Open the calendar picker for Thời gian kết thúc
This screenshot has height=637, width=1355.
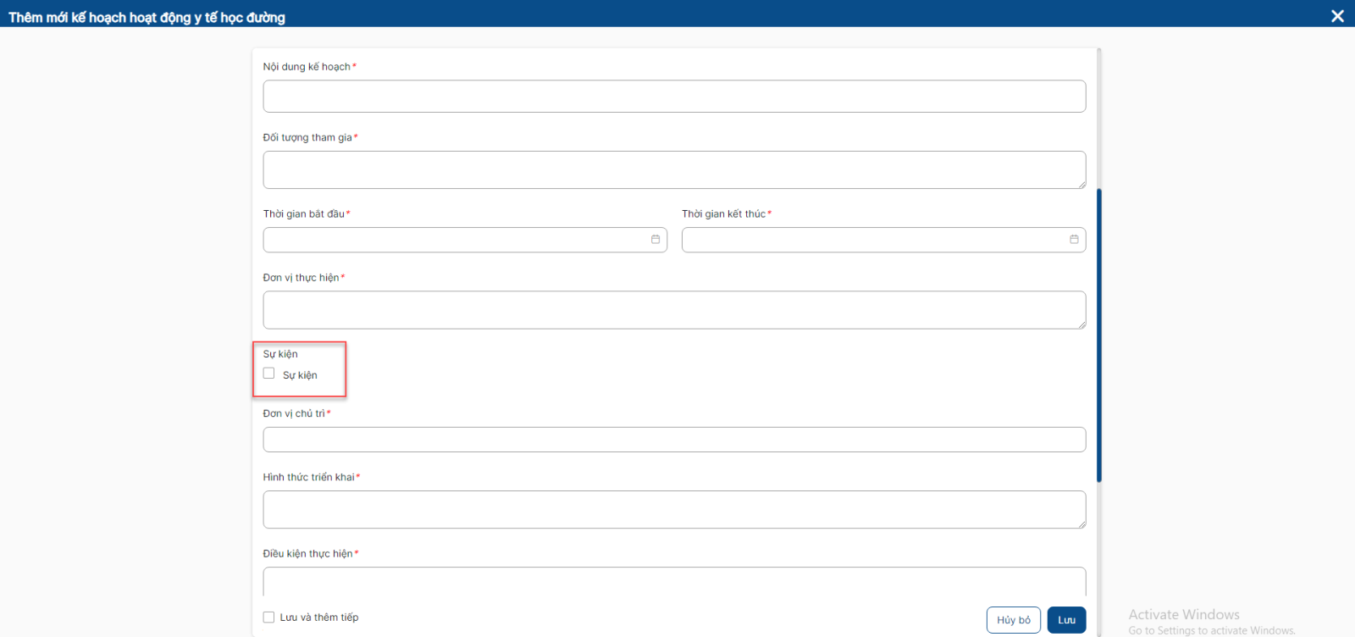pos(1074,240)
